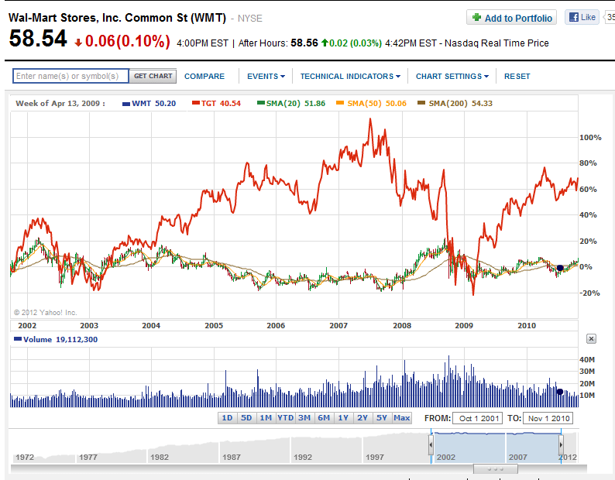Click the dark marker dot on price chart
Image resolution: width=615 pixels, height=480 pixels.
coord(560,268)
